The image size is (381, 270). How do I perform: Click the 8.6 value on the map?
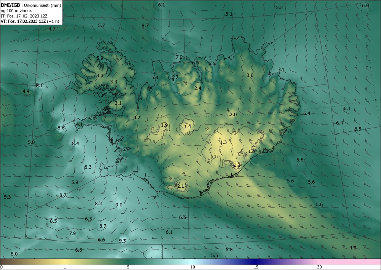pos(61,128)
